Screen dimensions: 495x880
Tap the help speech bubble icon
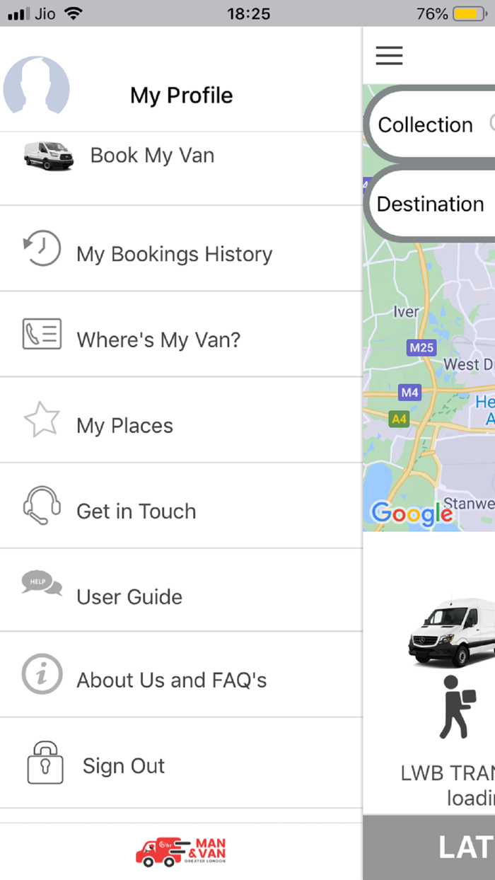click(x=42, y=584)
